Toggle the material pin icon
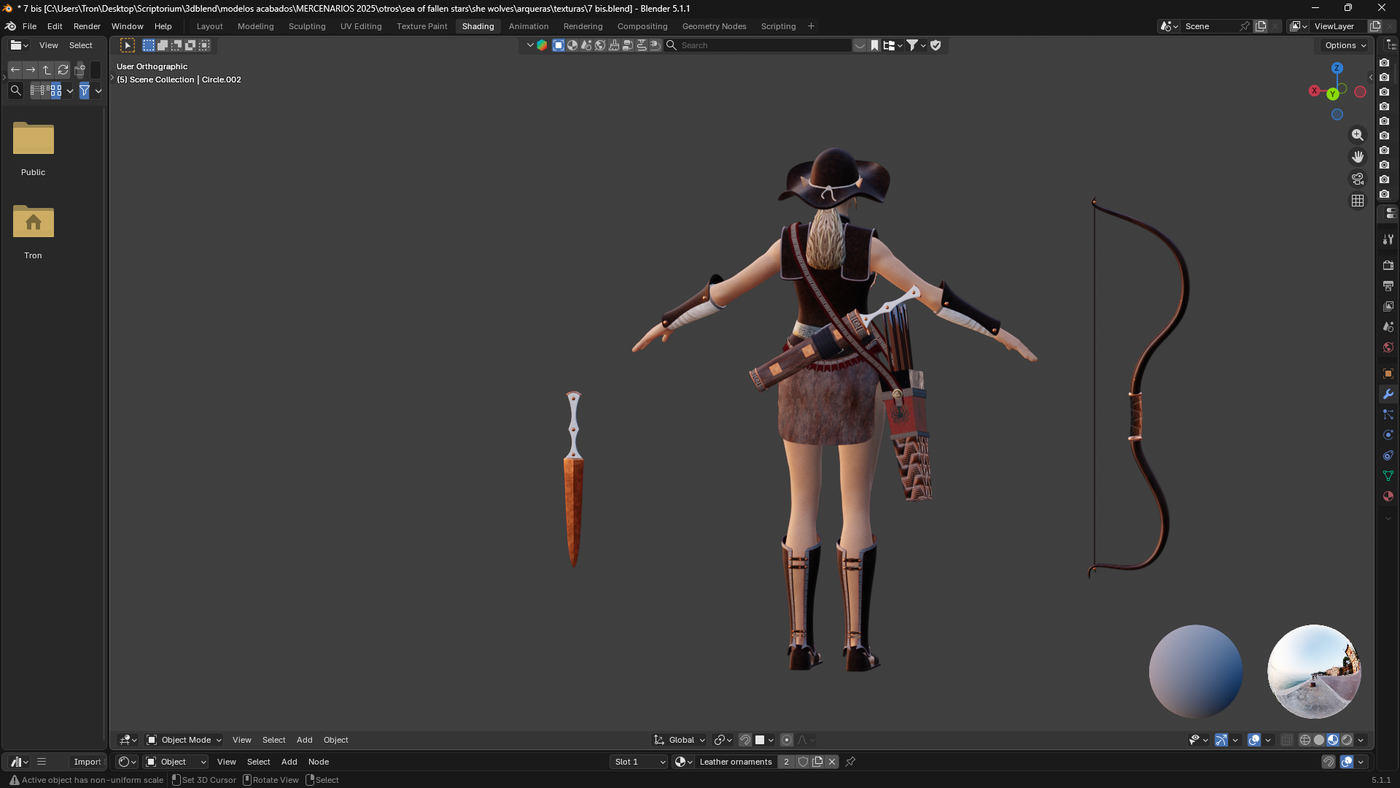This screenshot has height=788, width=1400. pyautogui.click(x=850, y=762)
